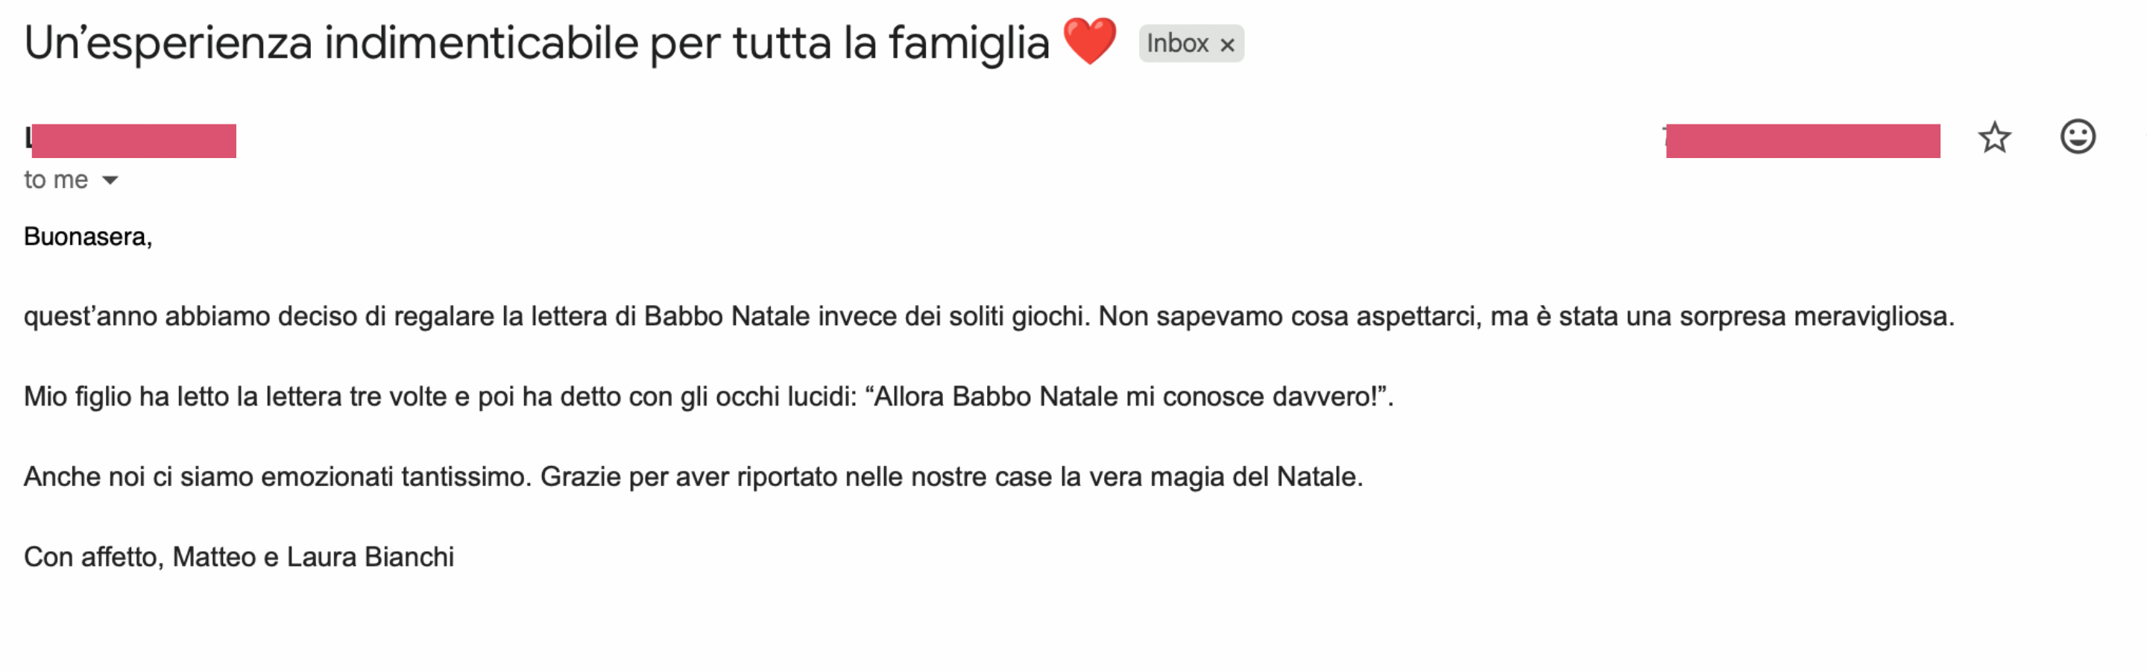Click the subject "Un'esperienza indimenticabile per tutta la famiglia"
Image resolution: width=2147 pixels, height=671 pixels.
coord(536,43)
